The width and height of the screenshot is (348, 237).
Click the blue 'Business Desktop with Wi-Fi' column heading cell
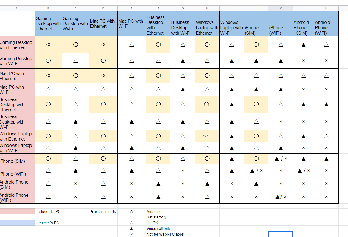(183, 24)
